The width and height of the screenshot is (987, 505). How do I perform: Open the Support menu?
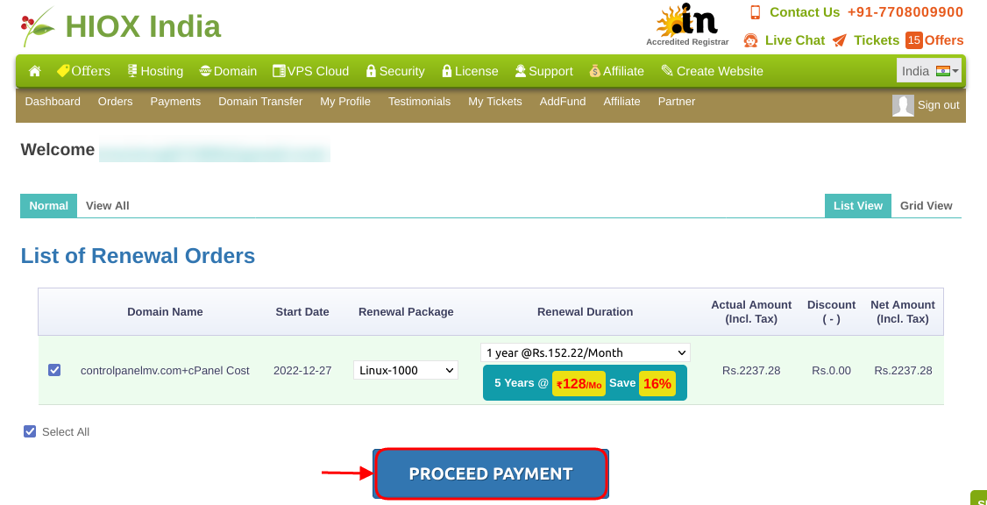543,71
